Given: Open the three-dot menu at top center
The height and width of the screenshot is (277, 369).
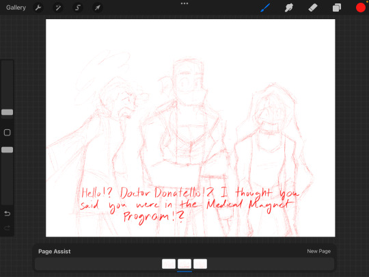Looking at the screenshot, I should click(x=184, y=3).
